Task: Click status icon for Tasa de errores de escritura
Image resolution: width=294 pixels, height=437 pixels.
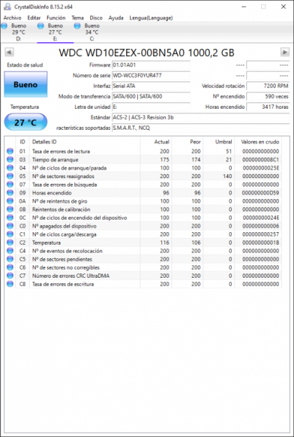Action: click(x=10, y=284)
